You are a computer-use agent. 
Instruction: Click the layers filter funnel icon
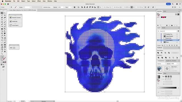click(178, 31)
